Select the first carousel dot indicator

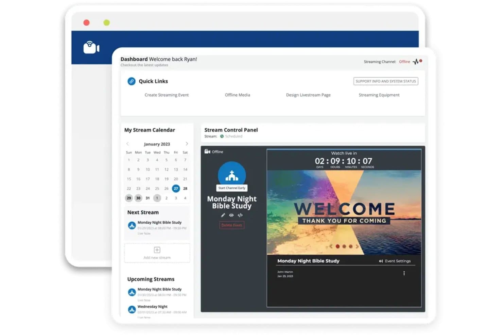click(337, 246)
